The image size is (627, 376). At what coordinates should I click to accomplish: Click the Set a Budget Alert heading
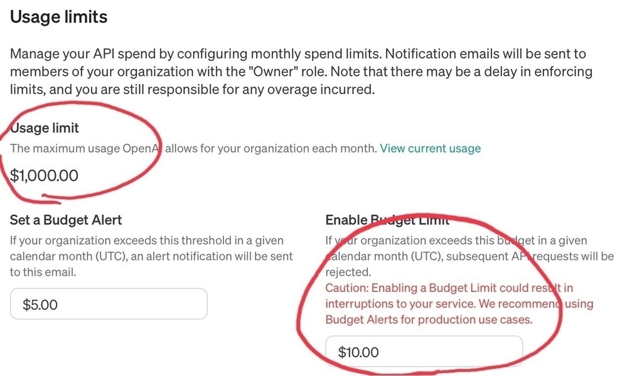coord(66,220)
